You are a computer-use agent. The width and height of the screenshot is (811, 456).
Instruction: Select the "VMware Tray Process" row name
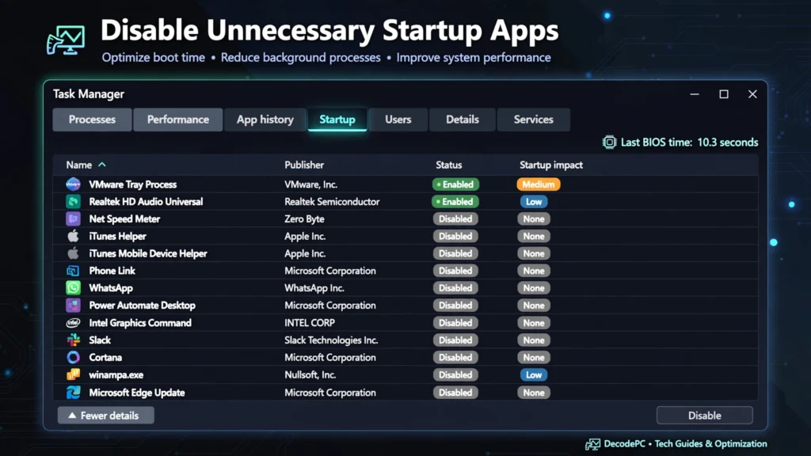[x=132, y=184]
